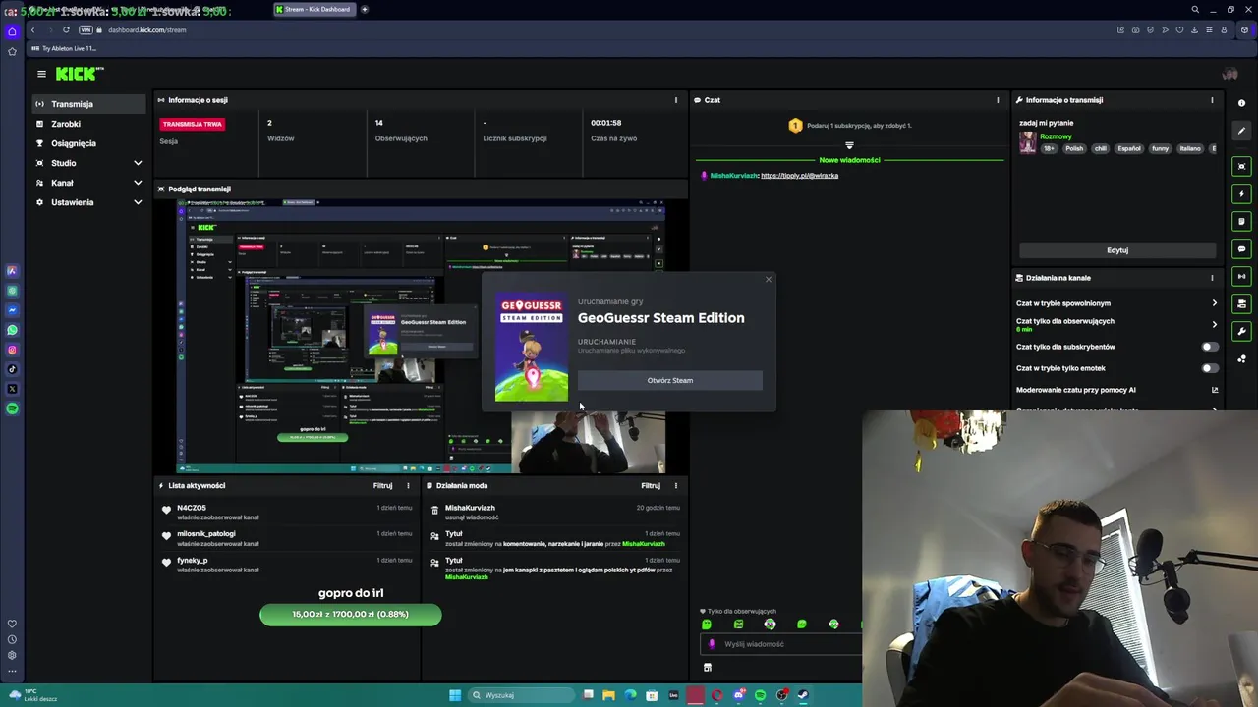Viewport: 1258px width, 707px height.
Task: Click the broadcast signal icon in right toolbar
Action: pyautogui.click(x=1242, y=276)
